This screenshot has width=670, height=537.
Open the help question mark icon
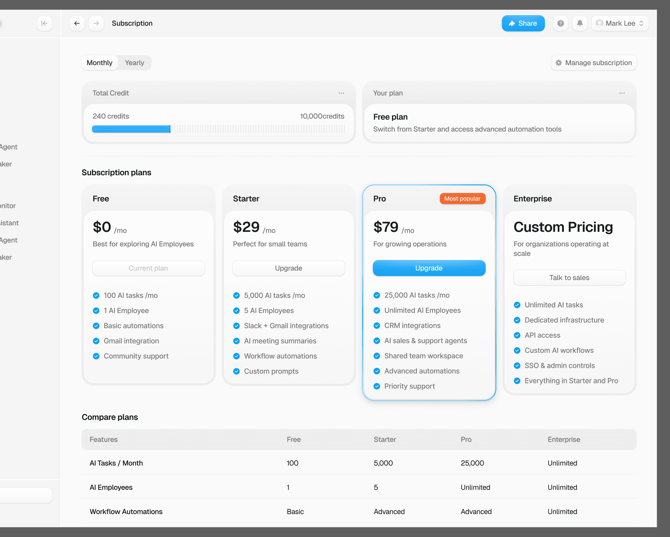tap(560, 23)
